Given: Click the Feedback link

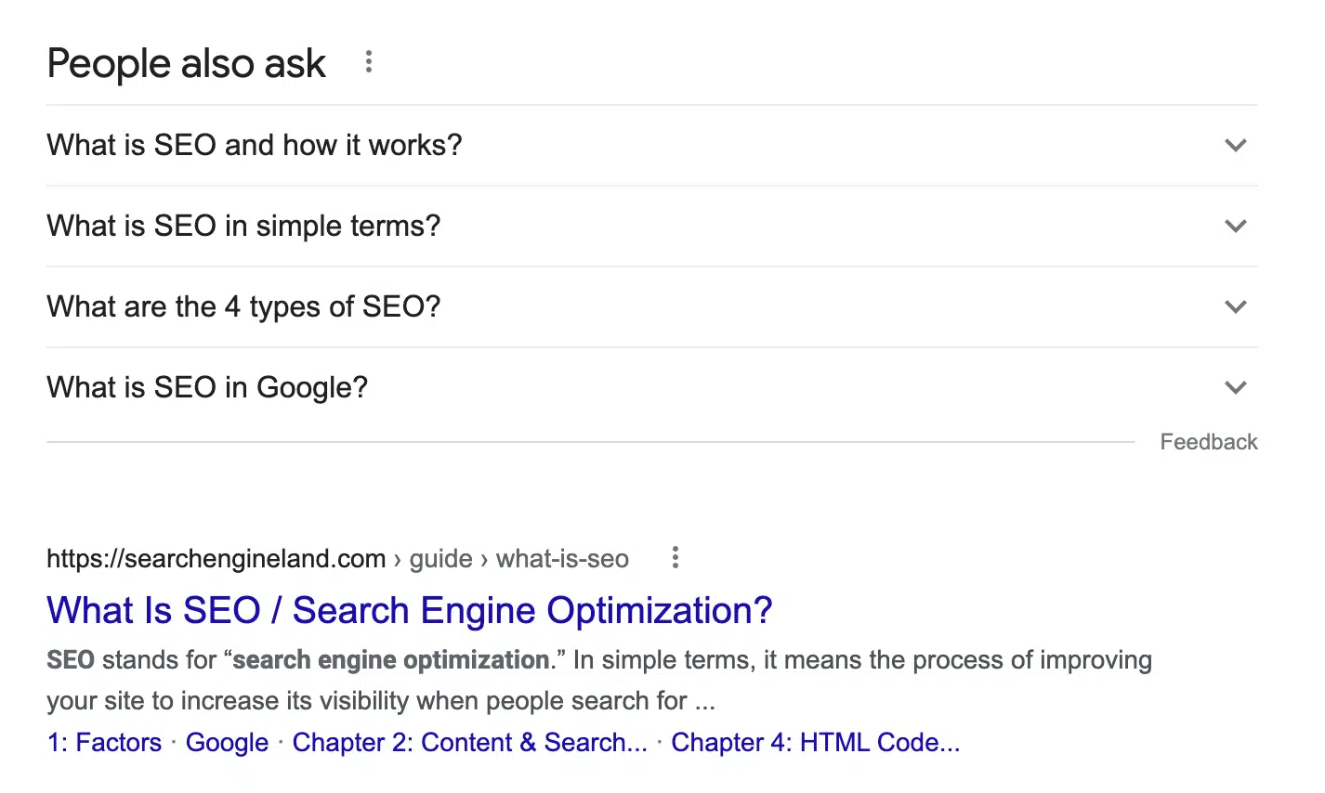Looking at the screenshot, I should [x=1208, y=441].
